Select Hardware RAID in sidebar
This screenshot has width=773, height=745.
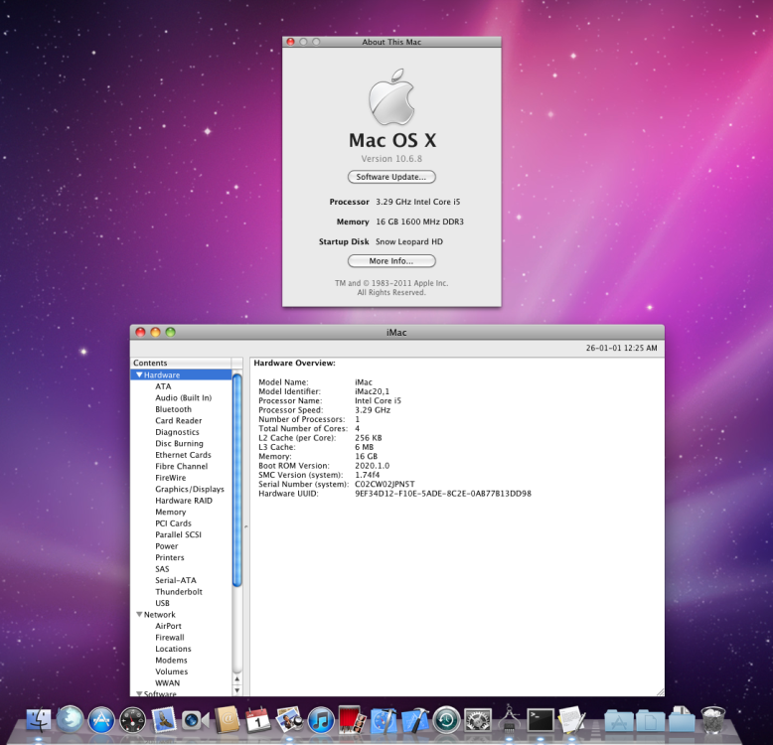(184, 501)
